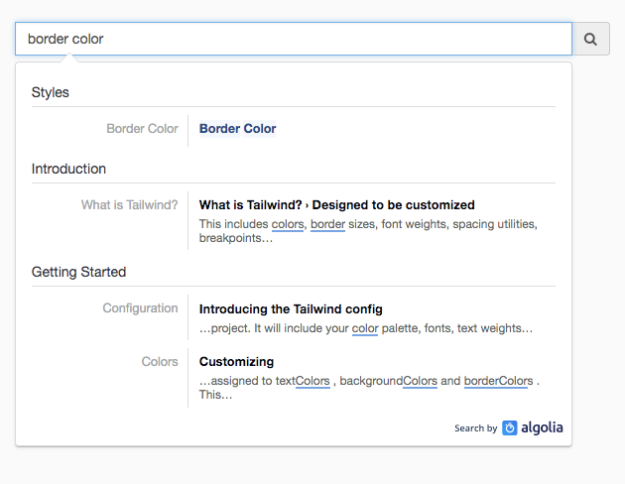Image resolution: width=625 pixels, height=484 pixels.
Task: Open the bold "Border Color" search result
Action: [x=238, y=129]
